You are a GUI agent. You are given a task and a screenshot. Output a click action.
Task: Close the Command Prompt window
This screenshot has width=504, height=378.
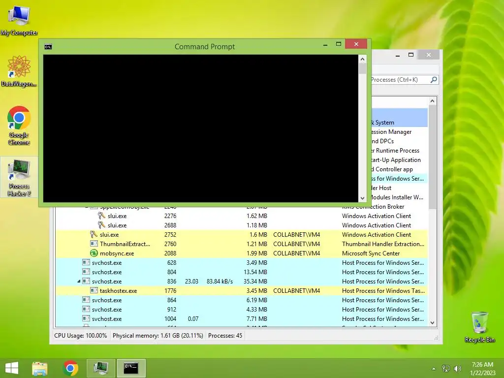pos(356,44)
